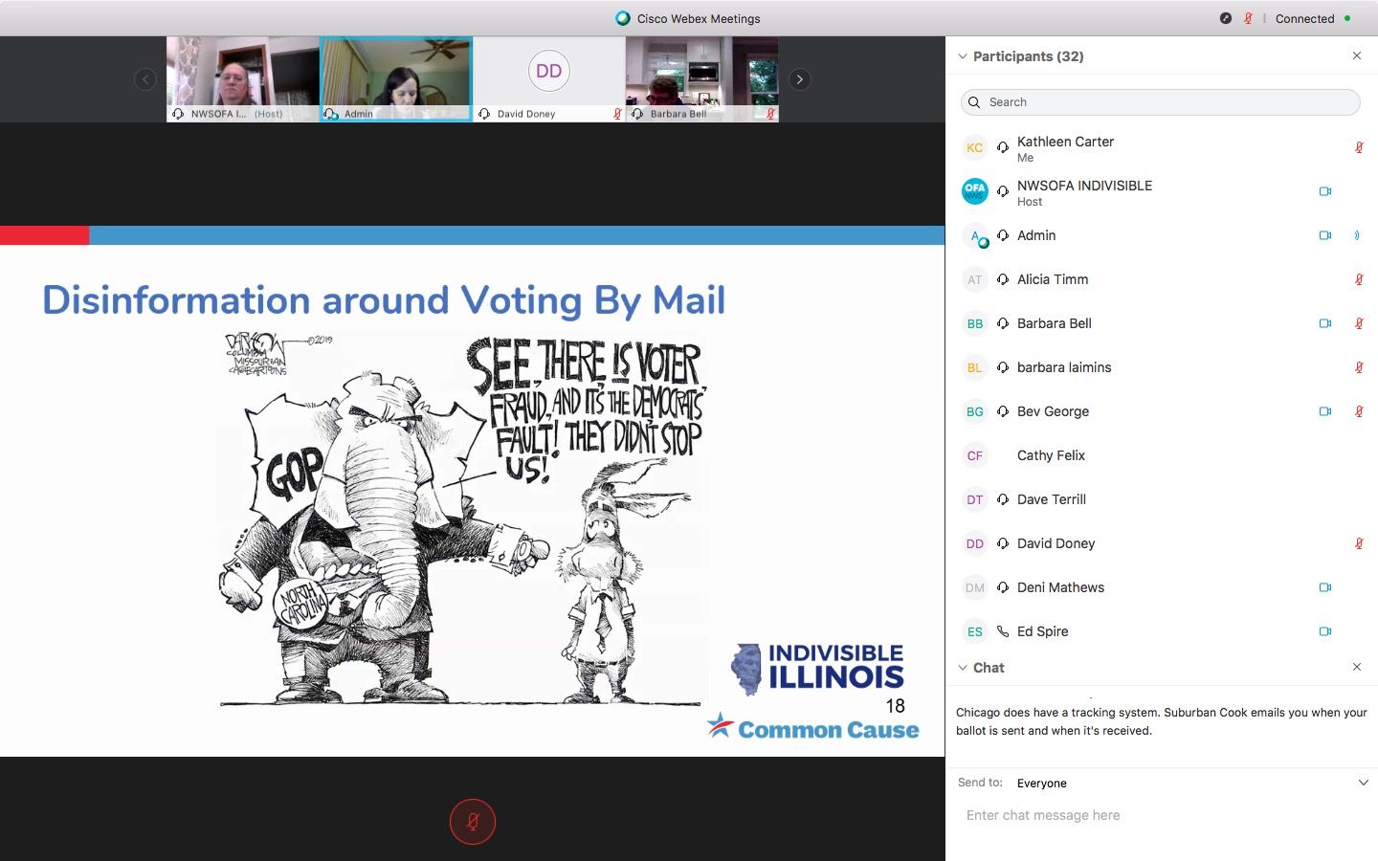Close the Chat panel
Screen dimensions: 1378x861
pos(1357,667)
